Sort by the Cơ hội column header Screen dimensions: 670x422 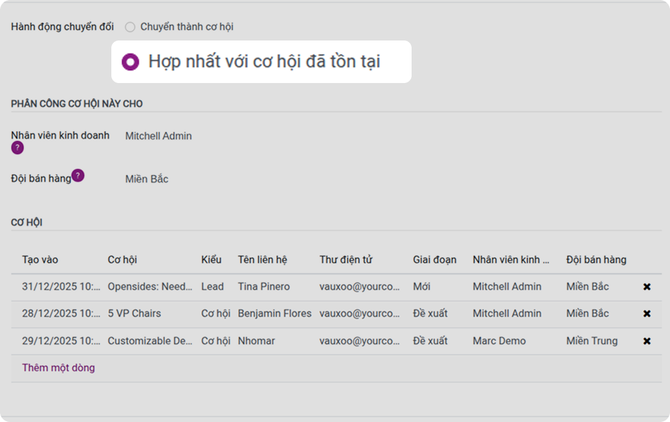[122, 260]
